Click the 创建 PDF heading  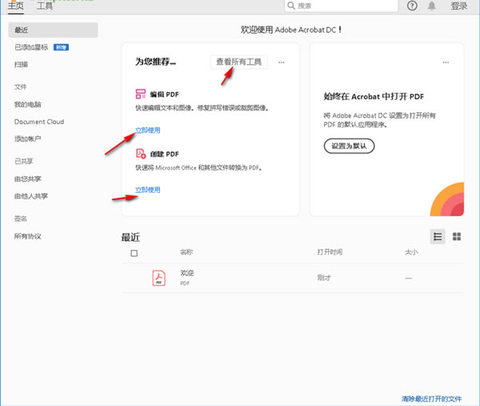point(164,154)
